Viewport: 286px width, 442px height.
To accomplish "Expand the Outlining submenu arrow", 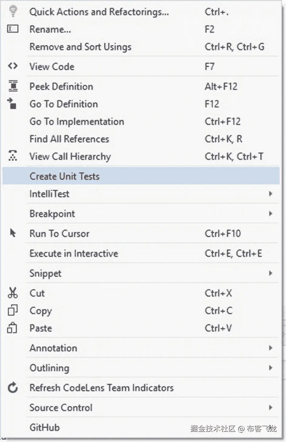I will click(271, 368).
